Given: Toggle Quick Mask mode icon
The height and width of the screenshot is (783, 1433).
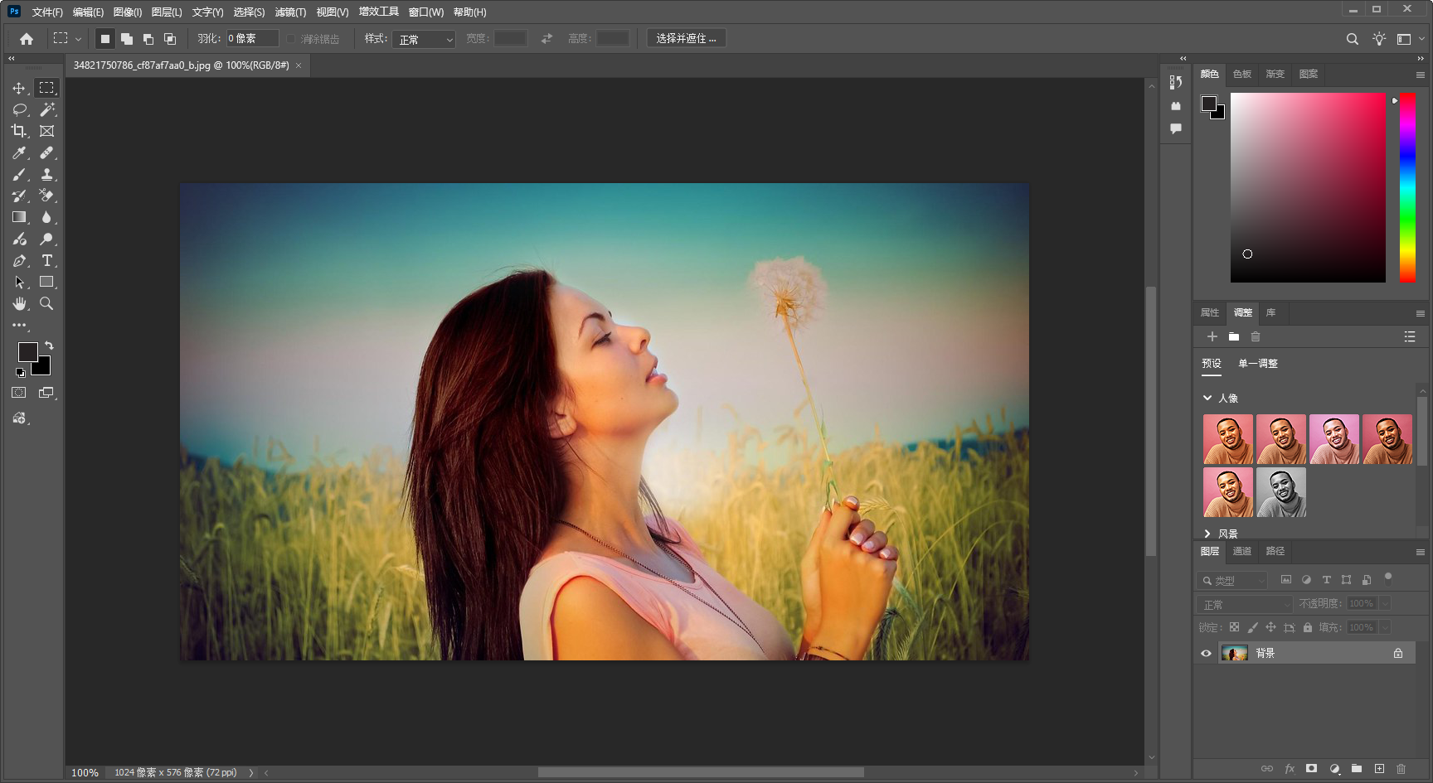Looking at the screenshot, I should [19, 393].
